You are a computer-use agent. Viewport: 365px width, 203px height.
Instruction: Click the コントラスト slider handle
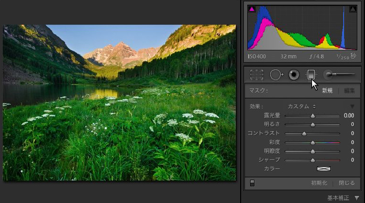(304, 134)
